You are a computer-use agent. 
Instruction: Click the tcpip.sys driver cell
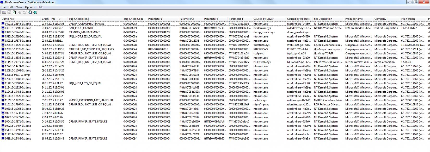259,53
